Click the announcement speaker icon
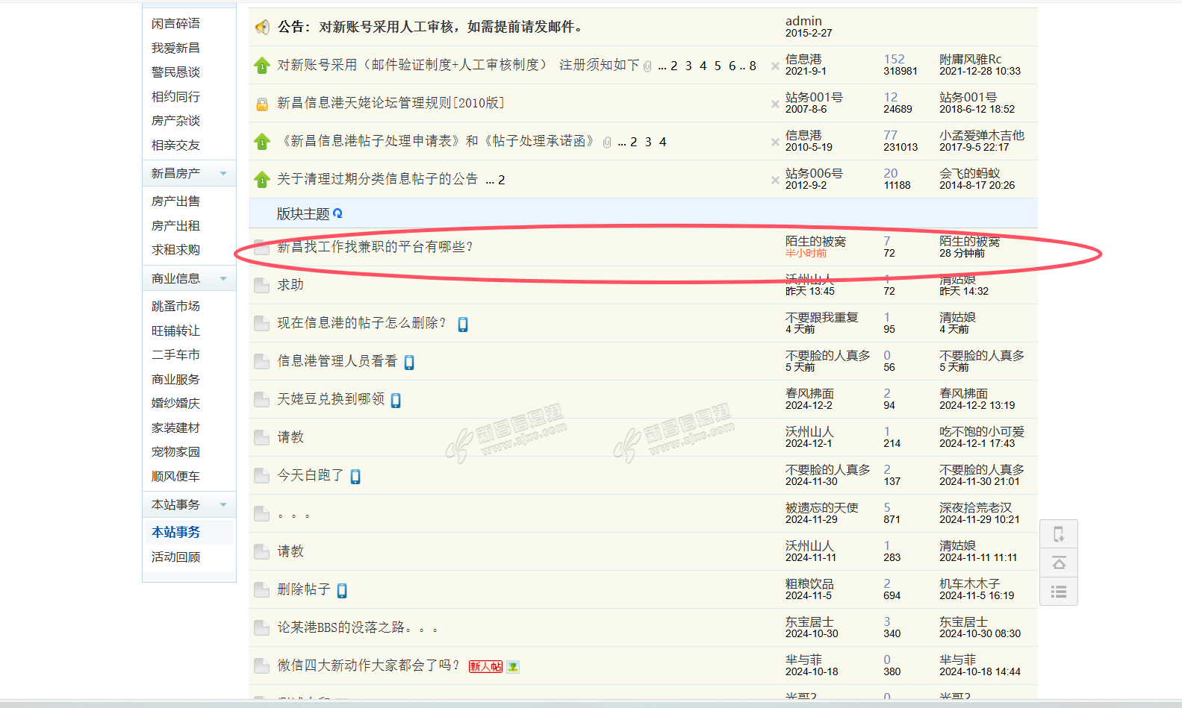The width and height of the screenshot is (1182, 708). [262, 28]
